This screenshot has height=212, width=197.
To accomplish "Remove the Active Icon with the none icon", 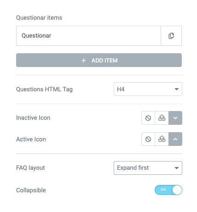I will pos(148,139).
